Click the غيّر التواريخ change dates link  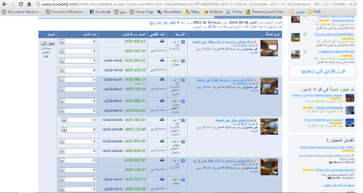click(x=158, y=22)
